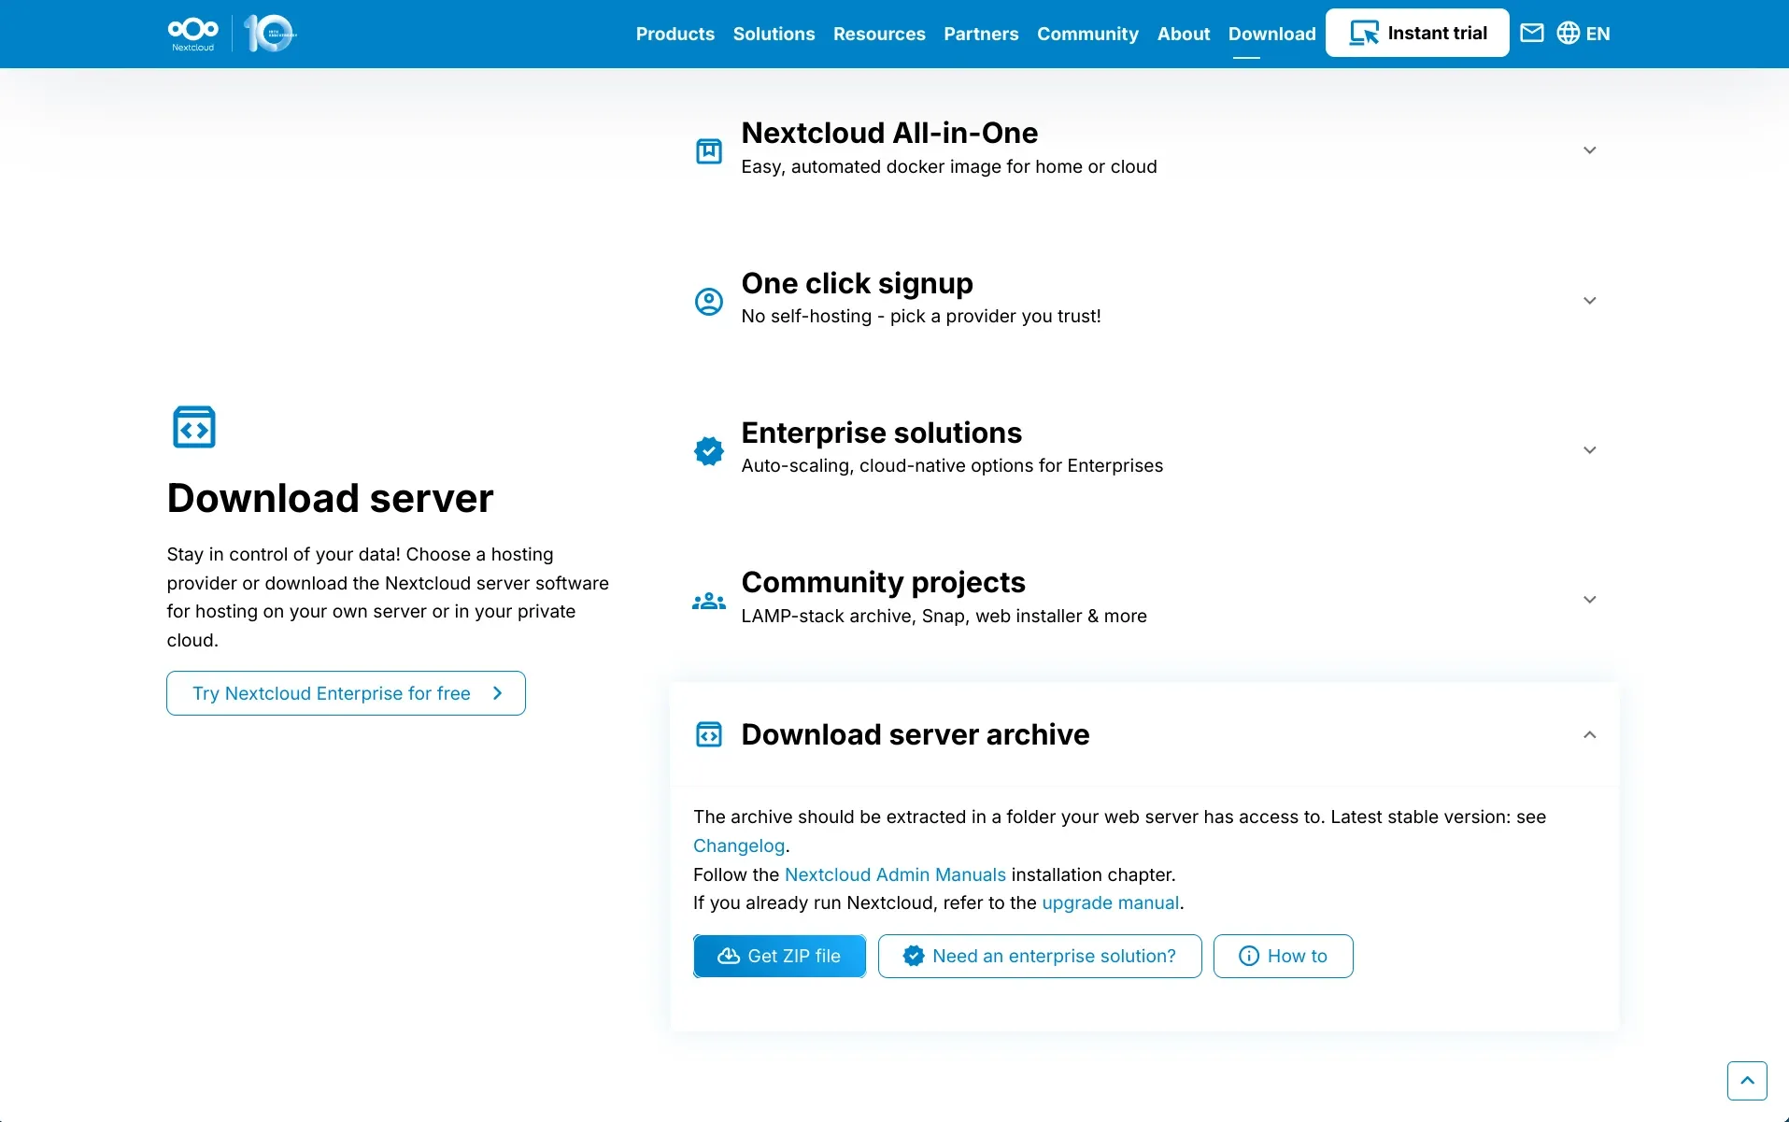Click the One click signup user icon

[x=709, y=301]
